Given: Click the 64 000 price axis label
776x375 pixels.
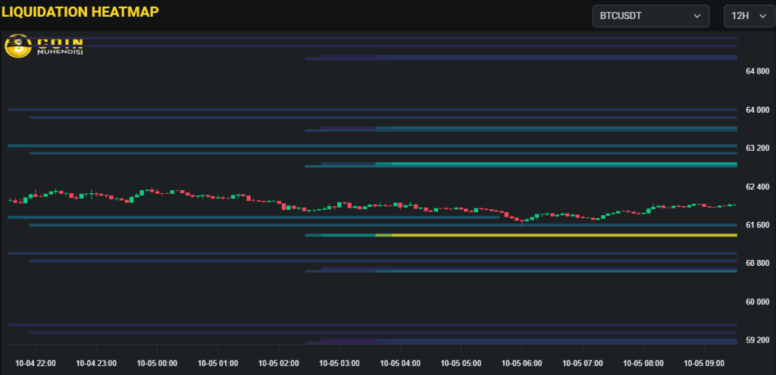Looking at the screenshot, I should coord(757,110).
